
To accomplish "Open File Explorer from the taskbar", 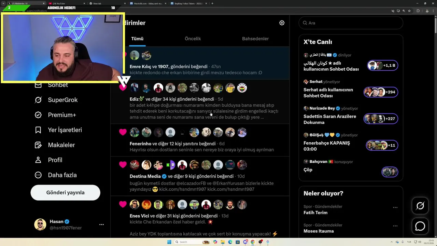I will click(x=223, y=242).
